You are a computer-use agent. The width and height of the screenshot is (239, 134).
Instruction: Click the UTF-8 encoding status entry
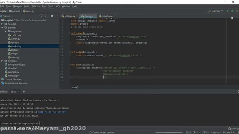[205, 133]
